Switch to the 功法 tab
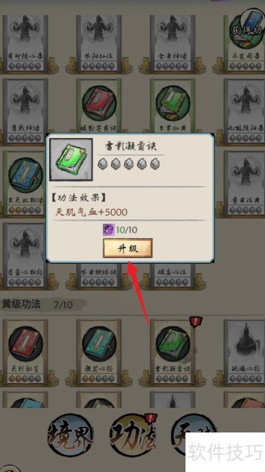 [x=133, y=435]
